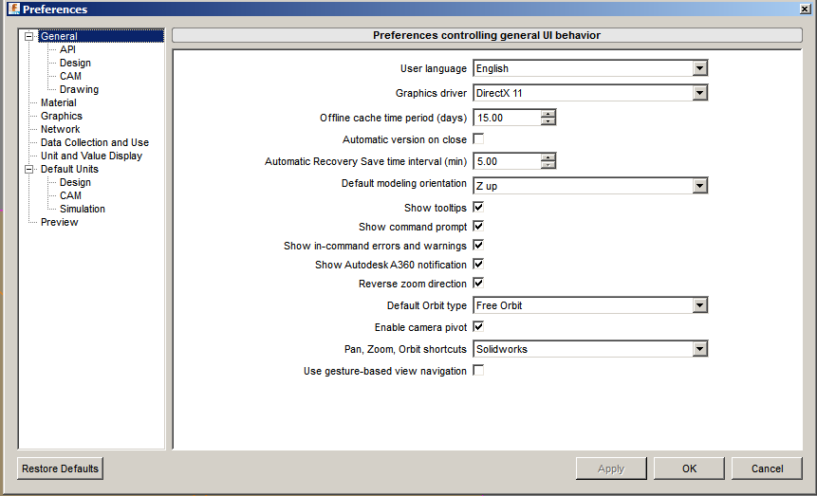Open CAM under Default Units
817x496 pixels.
pyautogui.click(x=70, y=195)
